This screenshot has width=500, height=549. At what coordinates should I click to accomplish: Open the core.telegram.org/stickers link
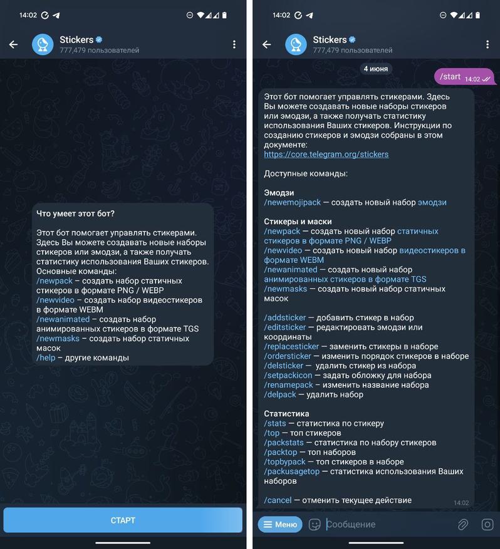click(x=326, y=155)
